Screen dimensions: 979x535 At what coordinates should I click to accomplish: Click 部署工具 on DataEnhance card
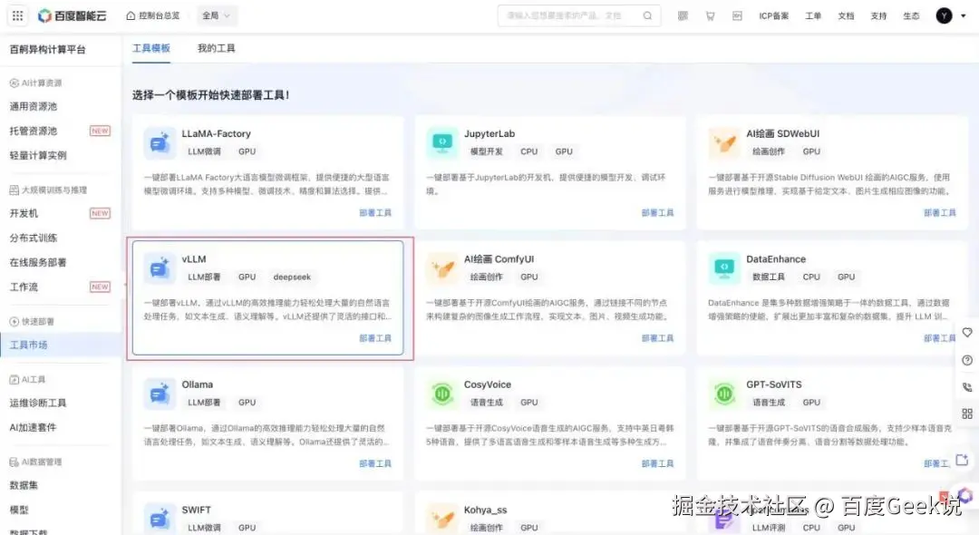pyautogui.click(x=940, y=338)
